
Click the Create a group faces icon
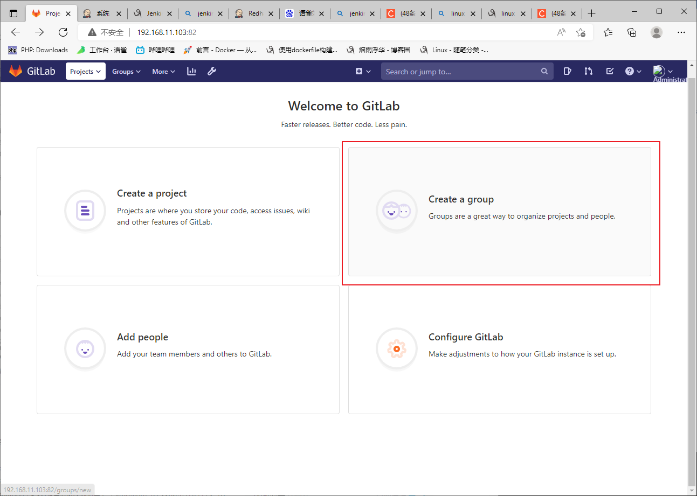click(x=397, y=211)
